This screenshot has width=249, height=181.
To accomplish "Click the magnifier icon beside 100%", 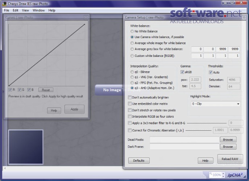I will (211, 174).
